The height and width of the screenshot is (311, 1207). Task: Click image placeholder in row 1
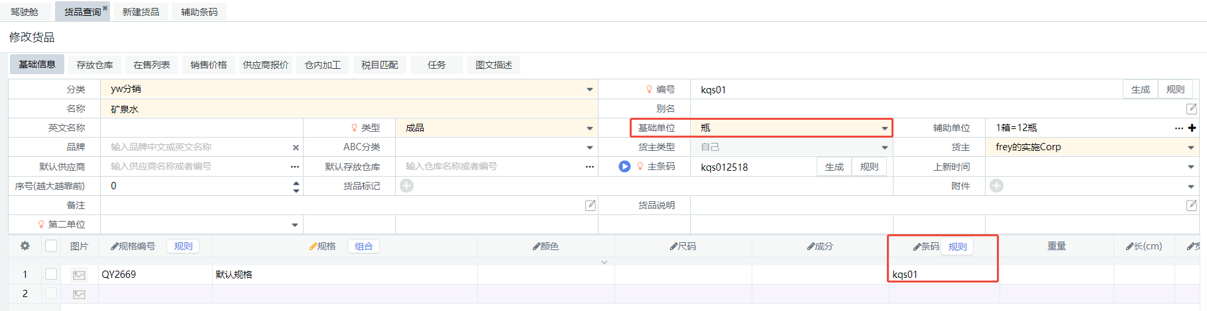(x=80, y=275)
